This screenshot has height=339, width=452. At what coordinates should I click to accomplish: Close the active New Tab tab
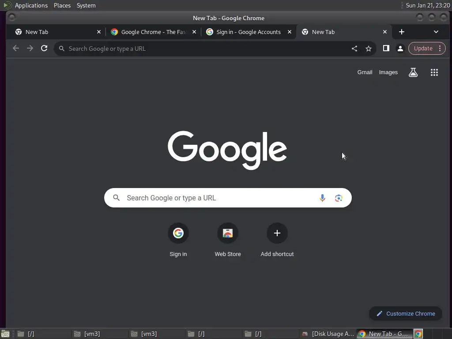pyautogui.click(x=385, y=32)
